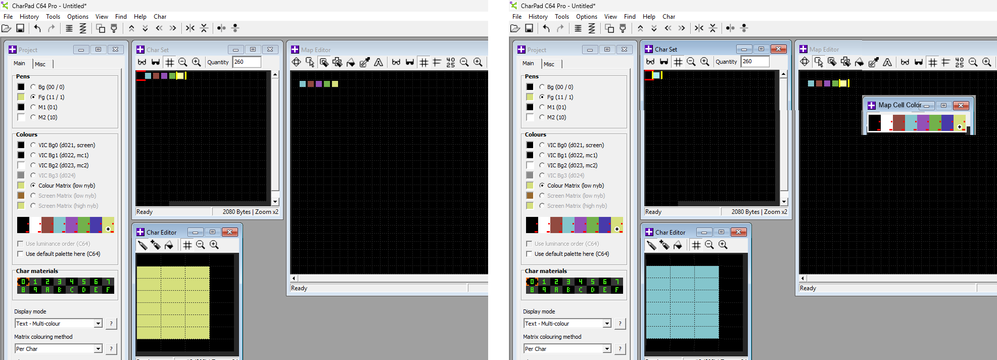
Task: Click '?' button beside Matrix colouring method in left Project panel
Action: (111, 349)
